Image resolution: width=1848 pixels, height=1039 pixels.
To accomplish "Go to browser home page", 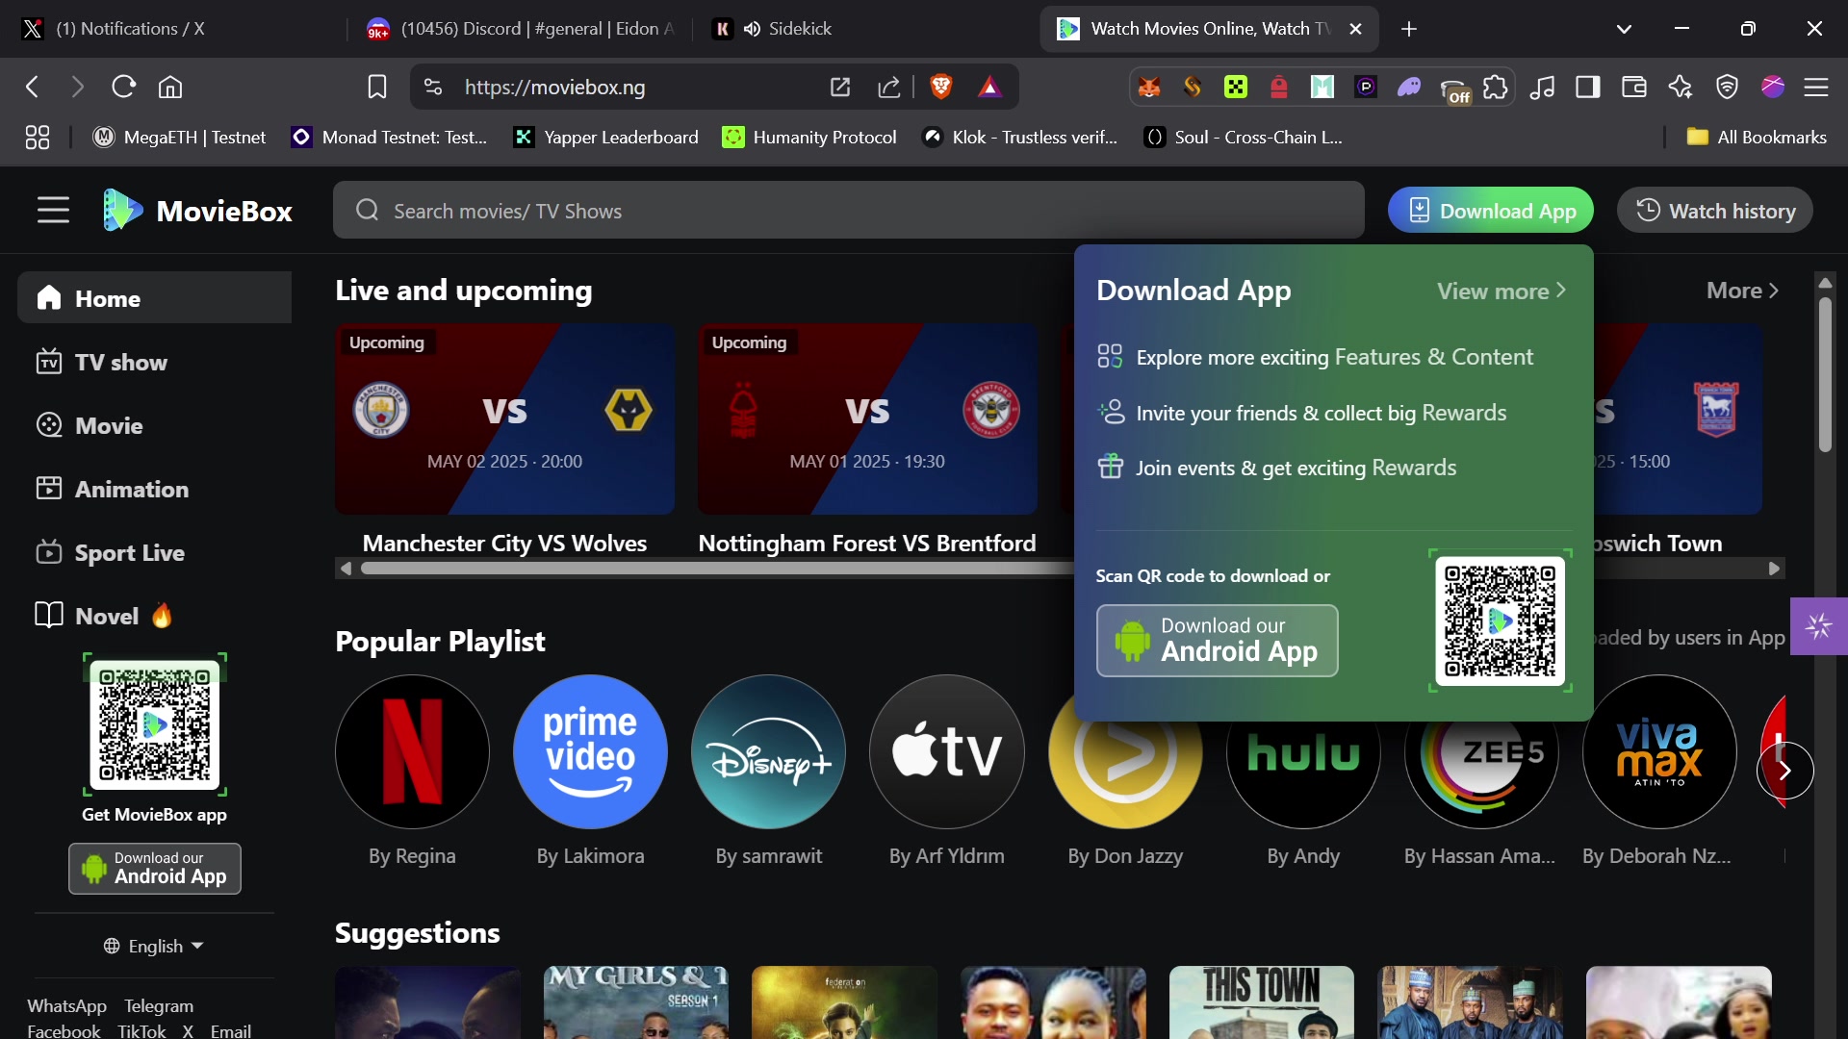I will pyautogui.click(x=170, y=88).
